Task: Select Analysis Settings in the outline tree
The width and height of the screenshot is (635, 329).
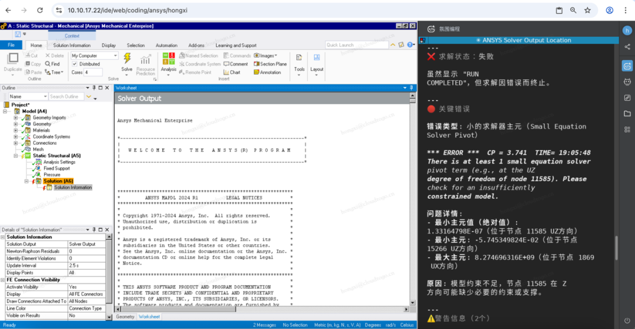Action: coord(59,162)
